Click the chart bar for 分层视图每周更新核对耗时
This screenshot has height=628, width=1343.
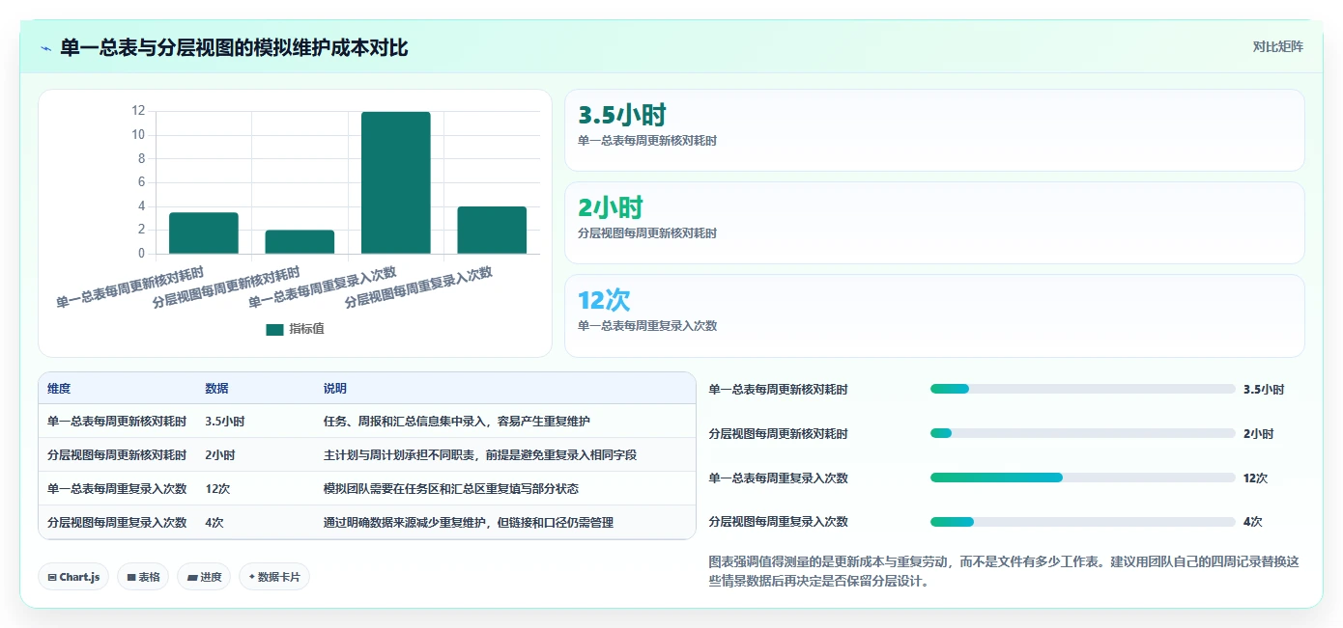click(300, 242)
